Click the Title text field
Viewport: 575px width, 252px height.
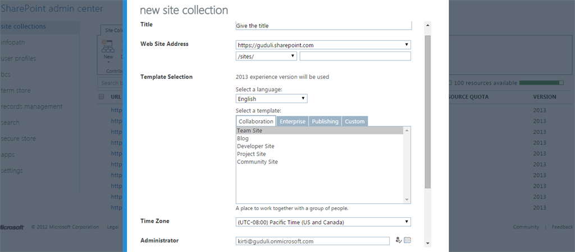[x=323, y=26]
